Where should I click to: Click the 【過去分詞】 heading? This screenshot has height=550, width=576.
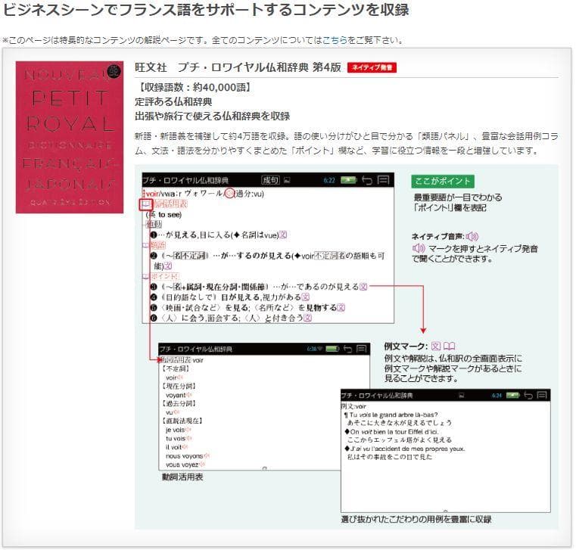tap(179, 403)
